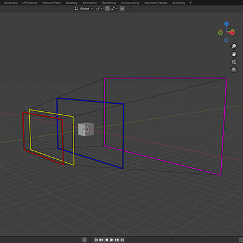Switch to Geometry Nodes workspace
Image resolution: width=243 pixels, height=243 pixels.
[156, 3]
